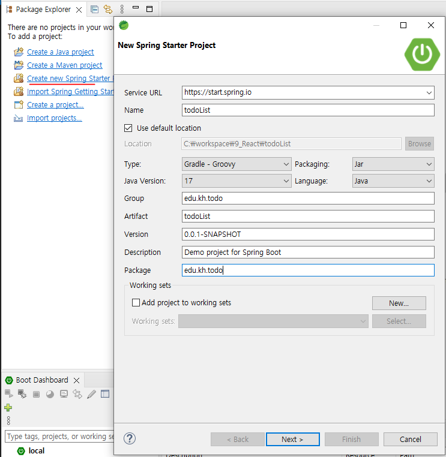
Task: Click the Next button
Action: 293,439
